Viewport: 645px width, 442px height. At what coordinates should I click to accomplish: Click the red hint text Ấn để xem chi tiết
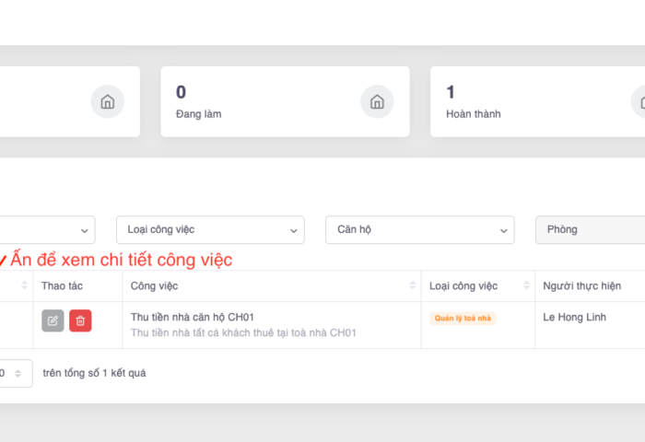[x=121, y=260]
